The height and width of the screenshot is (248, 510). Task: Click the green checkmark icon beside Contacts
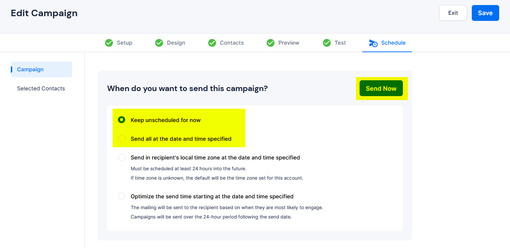tap(212, 43)
